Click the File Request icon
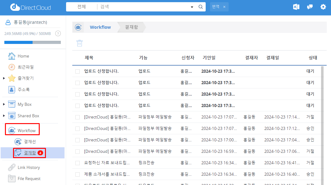Screen dimensions: 331x185 tap(12, 179)
